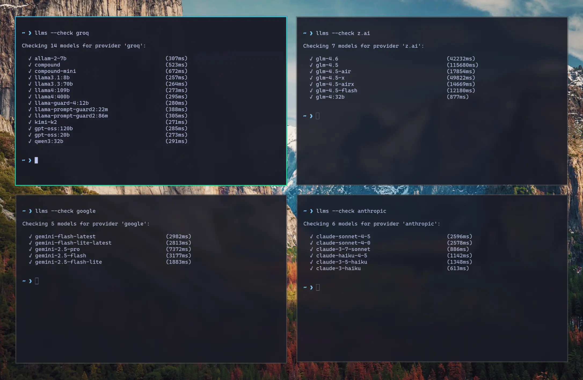Click the line reading Checking 7 models for z.ai

point(363,46)
